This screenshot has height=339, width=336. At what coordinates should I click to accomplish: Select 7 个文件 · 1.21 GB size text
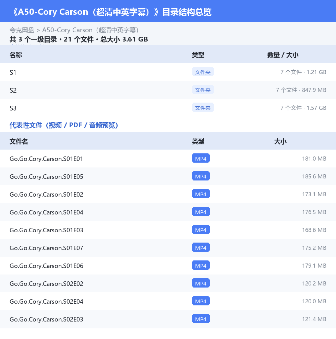tap(303, 72)
